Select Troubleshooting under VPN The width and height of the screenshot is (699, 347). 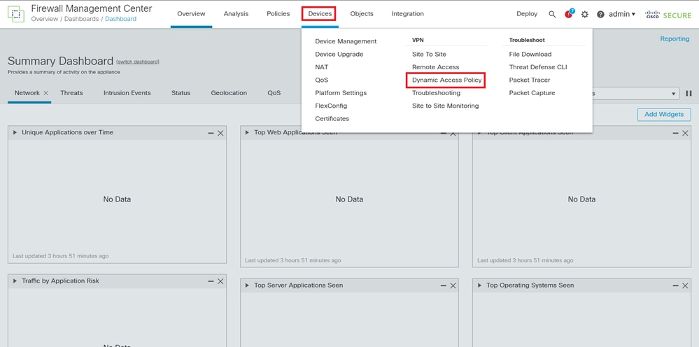(x=436, y=93)
